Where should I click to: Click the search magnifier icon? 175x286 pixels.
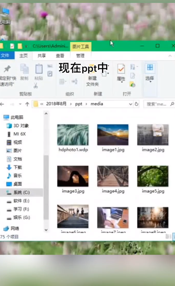172,104
